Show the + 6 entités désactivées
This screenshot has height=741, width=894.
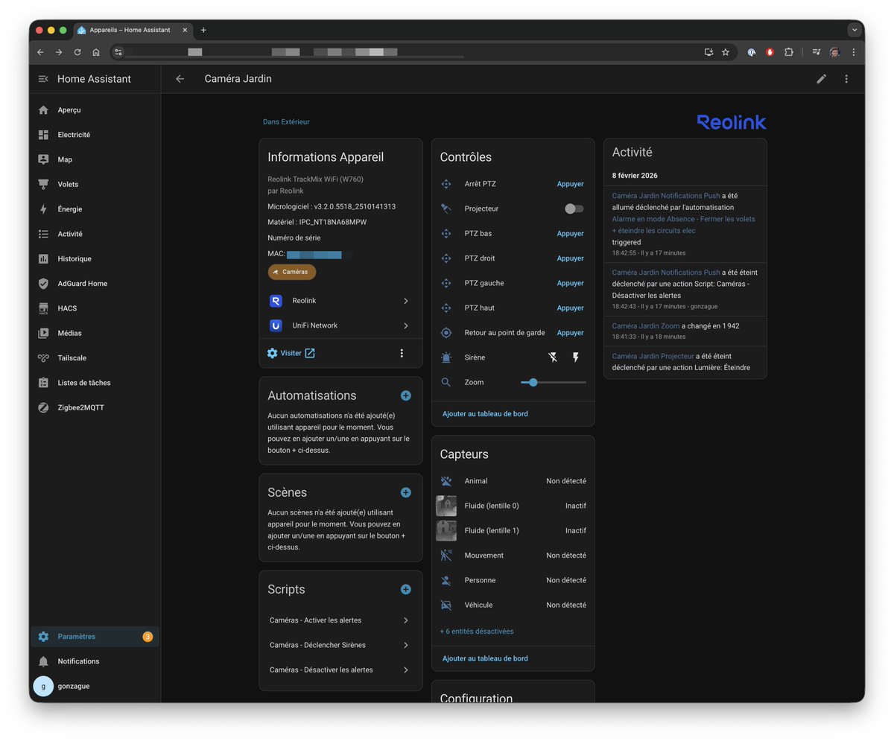click(477, 632)
